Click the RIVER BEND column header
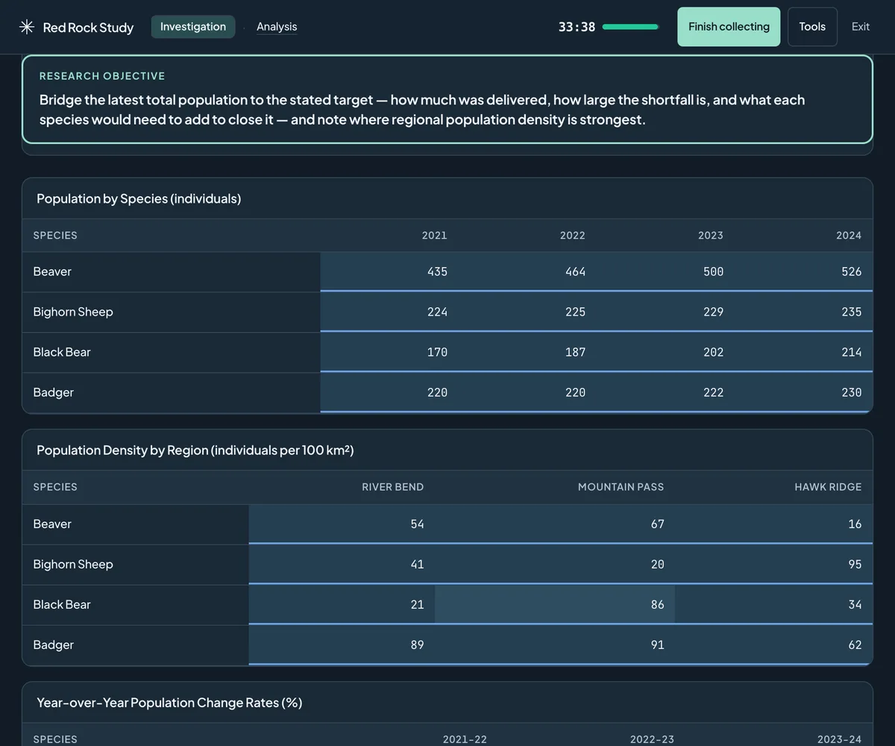 point(393,487)
